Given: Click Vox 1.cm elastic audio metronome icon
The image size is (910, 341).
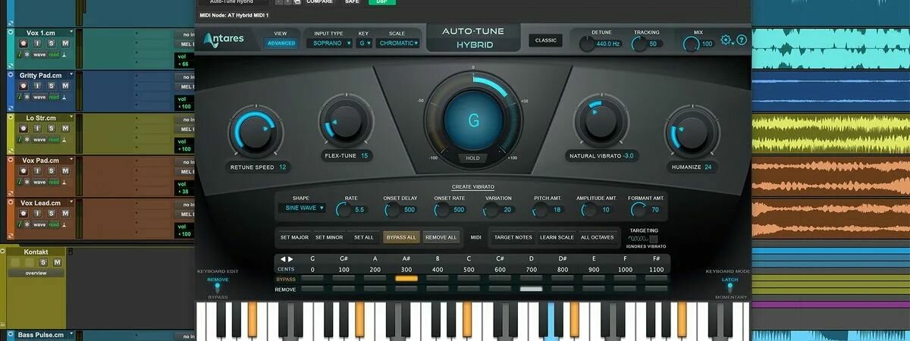Looking at the screenshot, I should coord(20,55).
